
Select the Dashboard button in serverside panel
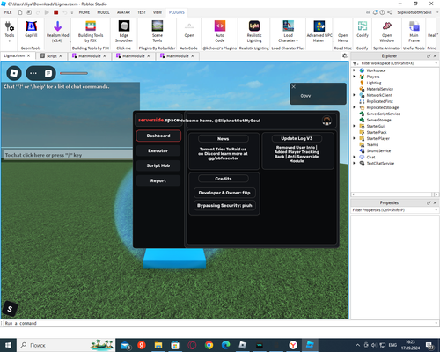[158, 136]
